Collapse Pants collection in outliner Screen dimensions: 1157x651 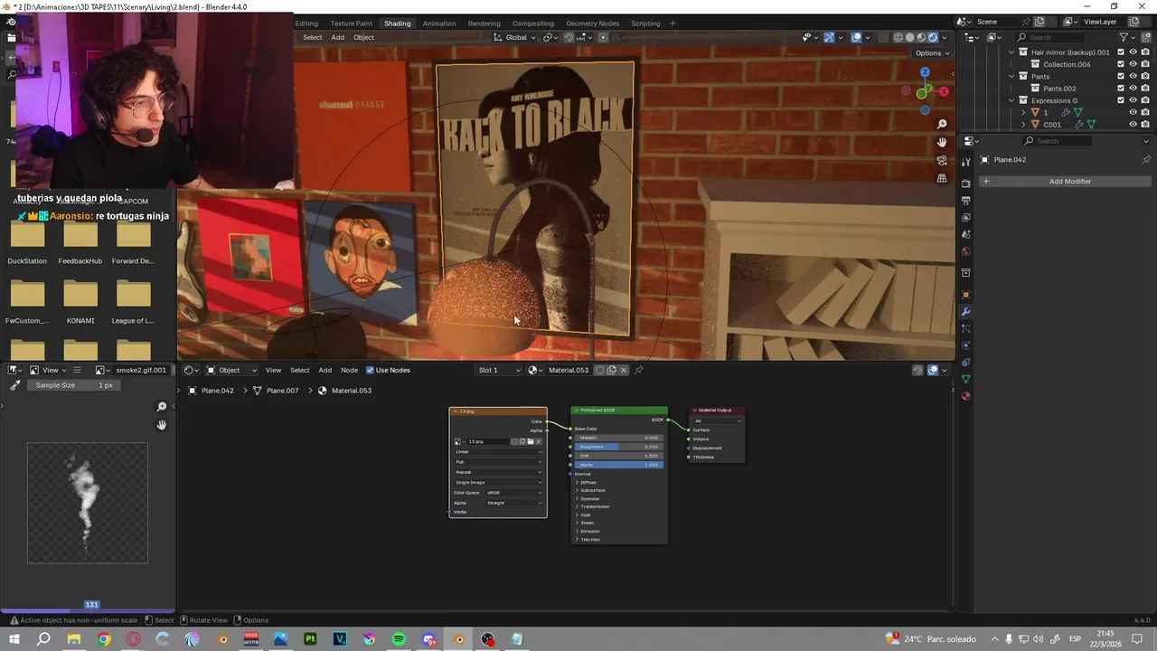[1011, 76]
